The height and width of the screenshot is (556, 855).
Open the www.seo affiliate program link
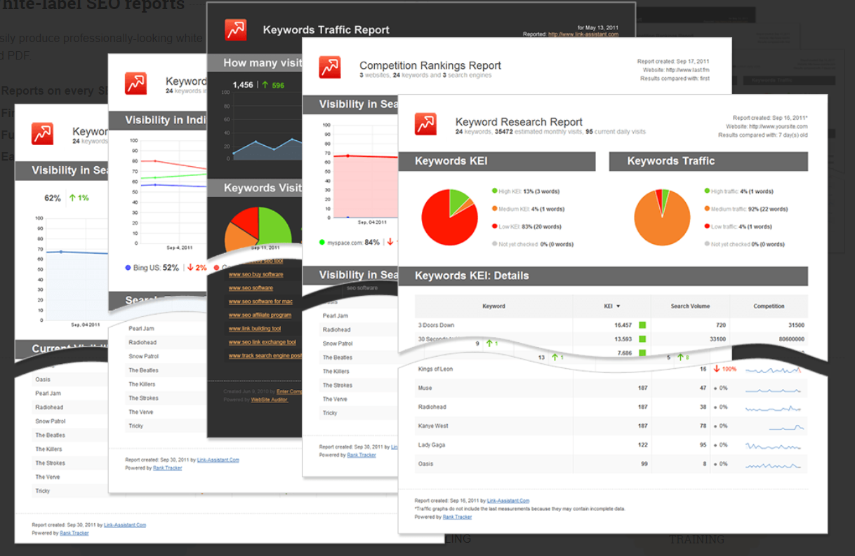(260, 316)
